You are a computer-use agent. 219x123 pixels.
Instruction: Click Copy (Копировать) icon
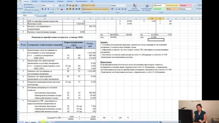25,7
